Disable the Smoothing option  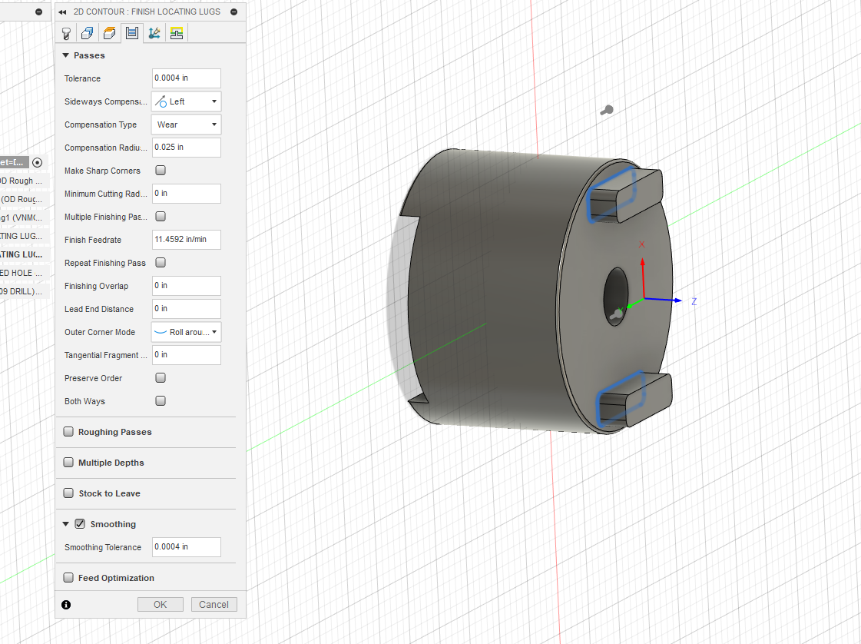click(80, 523)
